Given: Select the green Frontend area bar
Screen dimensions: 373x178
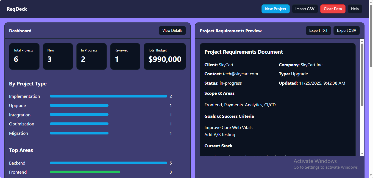Looking at the screenshot, I should tap(85, 172).
